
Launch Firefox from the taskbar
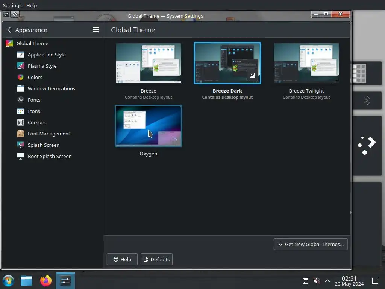point(46,281)
